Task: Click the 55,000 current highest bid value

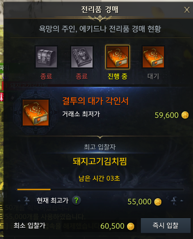Action: point(139,202)
